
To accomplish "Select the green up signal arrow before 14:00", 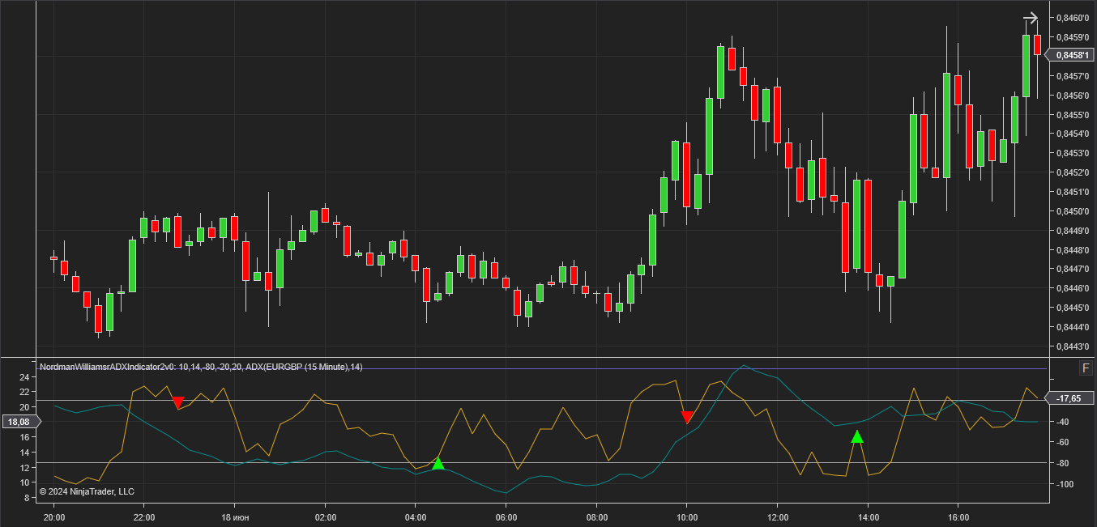I will coord(857,437).
